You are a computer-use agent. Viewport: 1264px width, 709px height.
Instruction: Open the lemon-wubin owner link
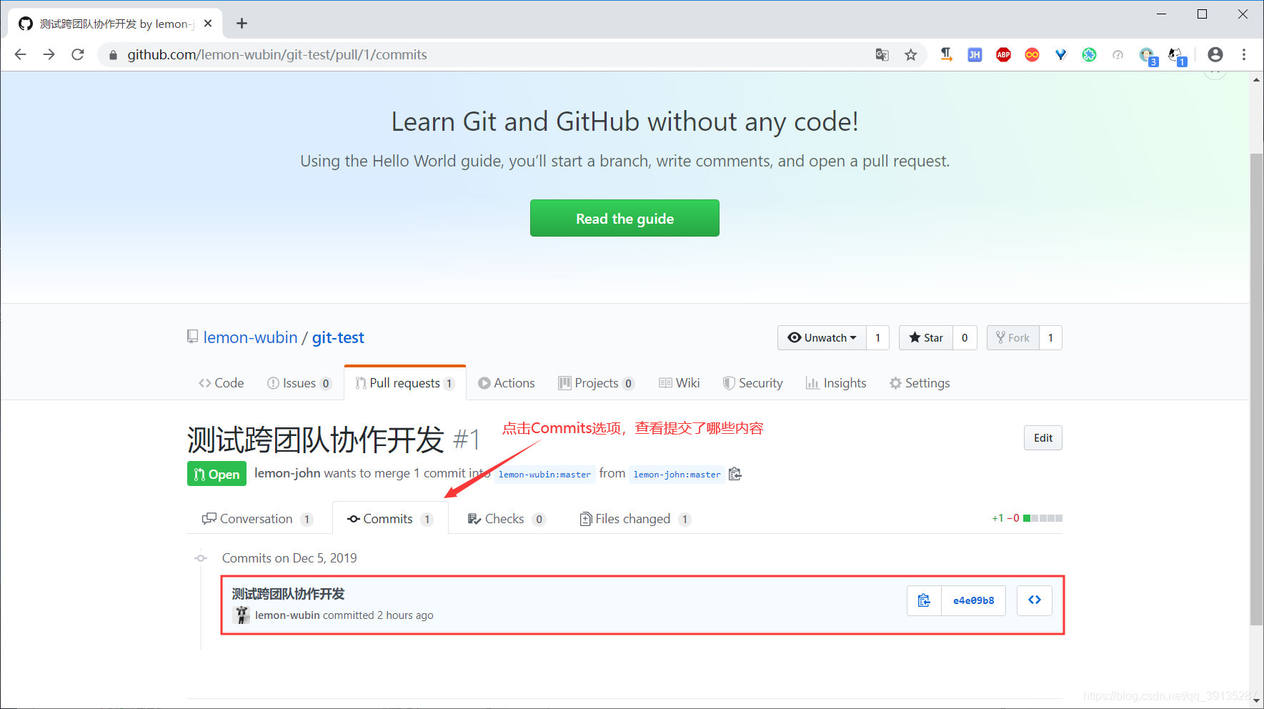(250, 337)
